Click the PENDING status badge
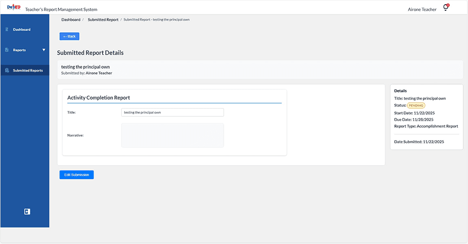 [x=415, y=105]
